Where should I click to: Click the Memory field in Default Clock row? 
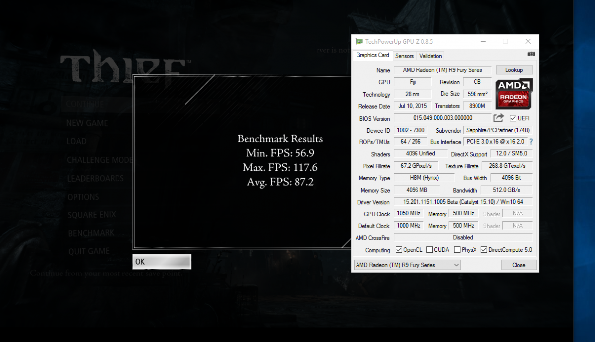click(x=464, y=226)
